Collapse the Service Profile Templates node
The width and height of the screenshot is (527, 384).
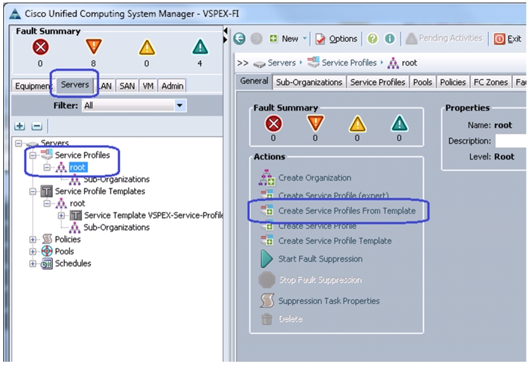(32, 191)
